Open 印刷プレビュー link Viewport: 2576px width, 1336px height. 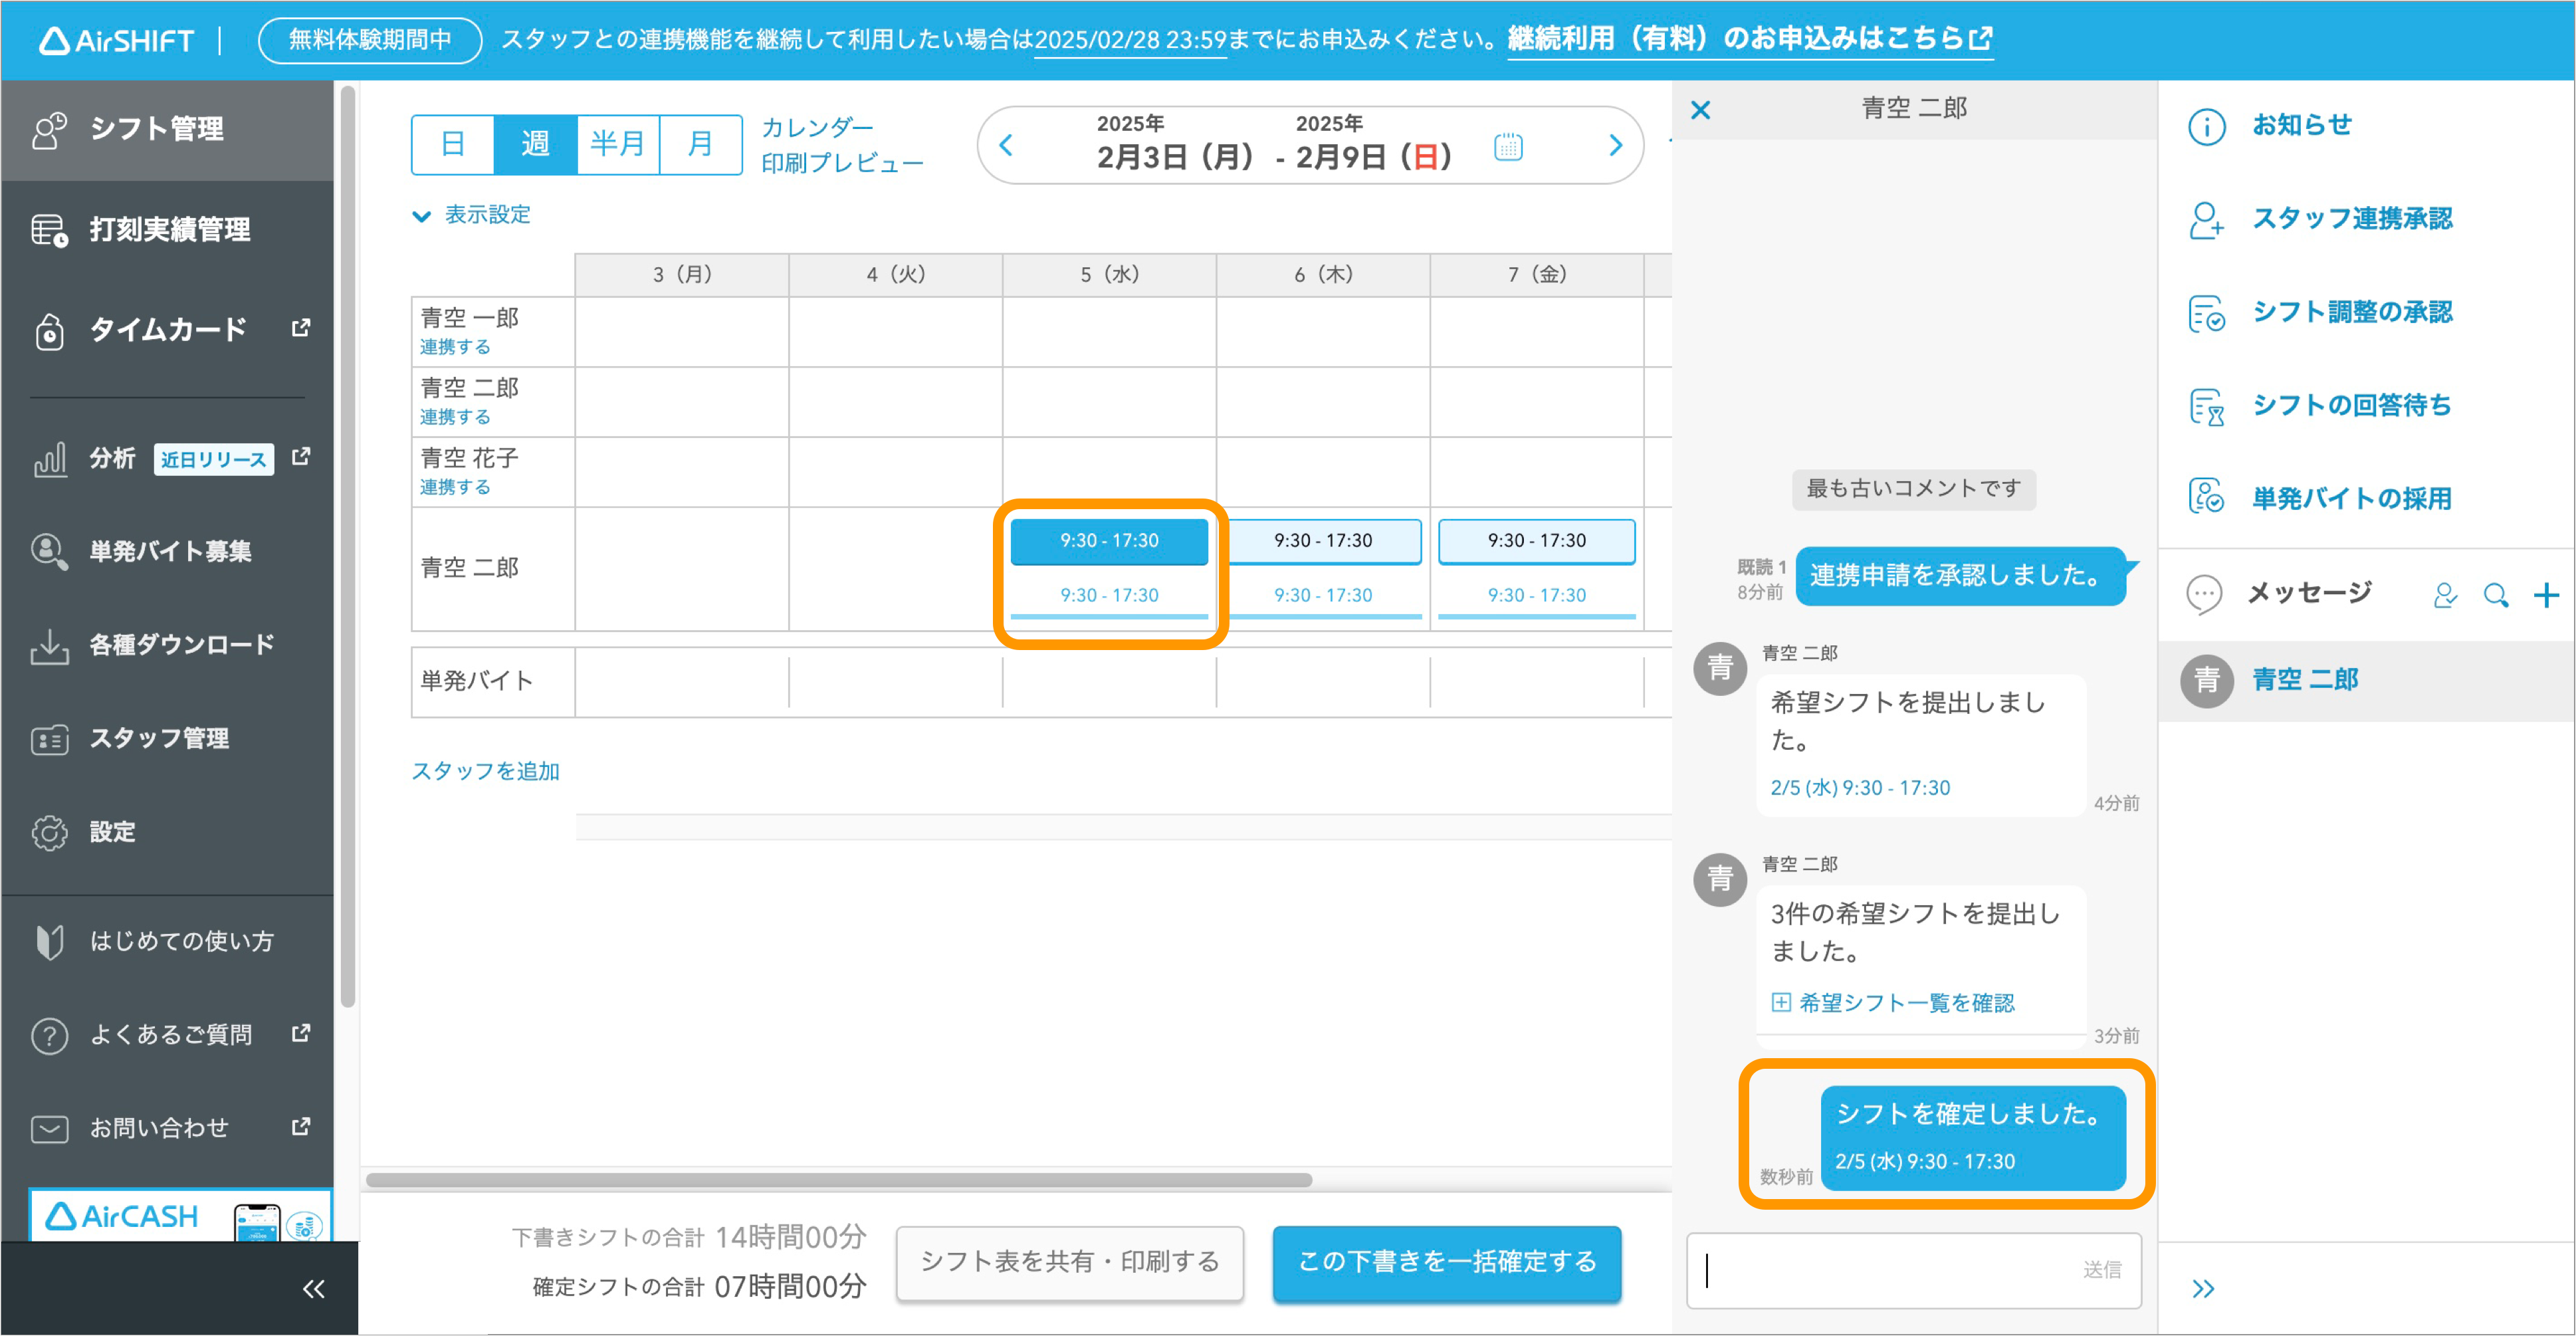842,162
